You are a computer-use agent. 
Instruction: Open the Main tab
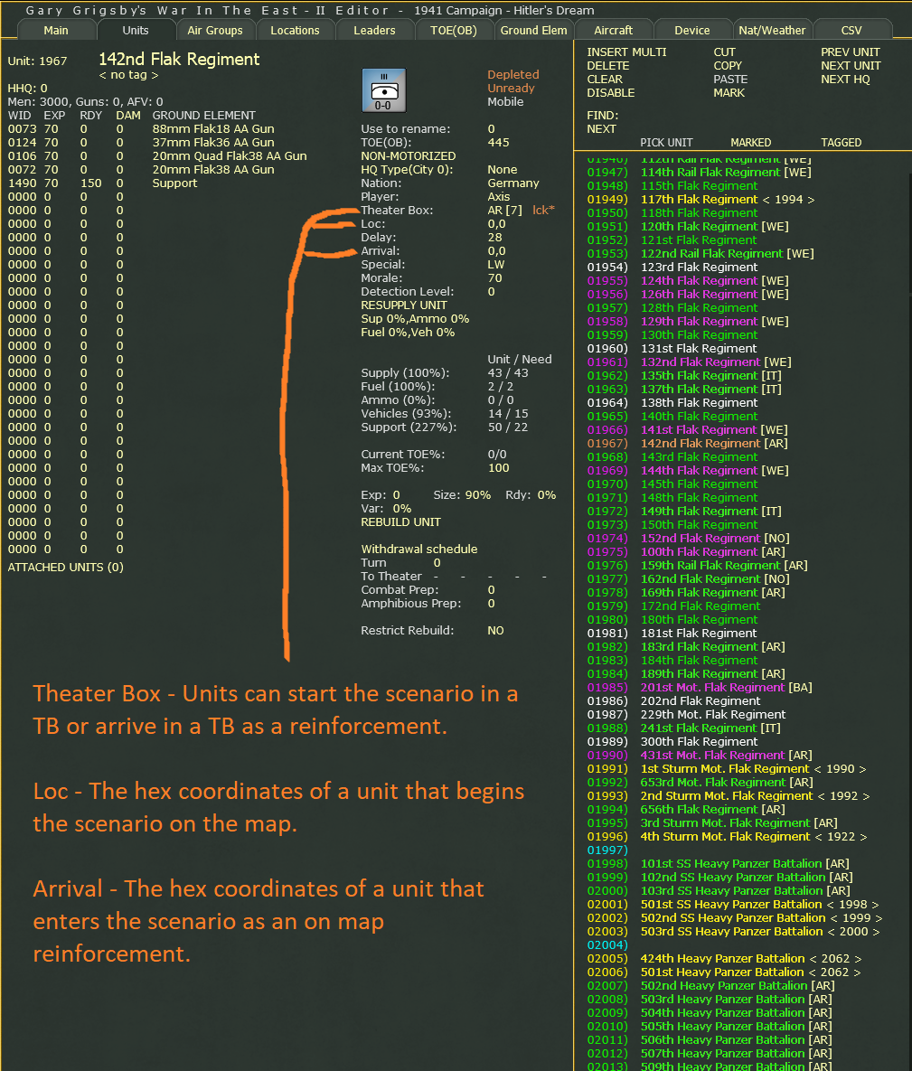(x=56, y=30)
